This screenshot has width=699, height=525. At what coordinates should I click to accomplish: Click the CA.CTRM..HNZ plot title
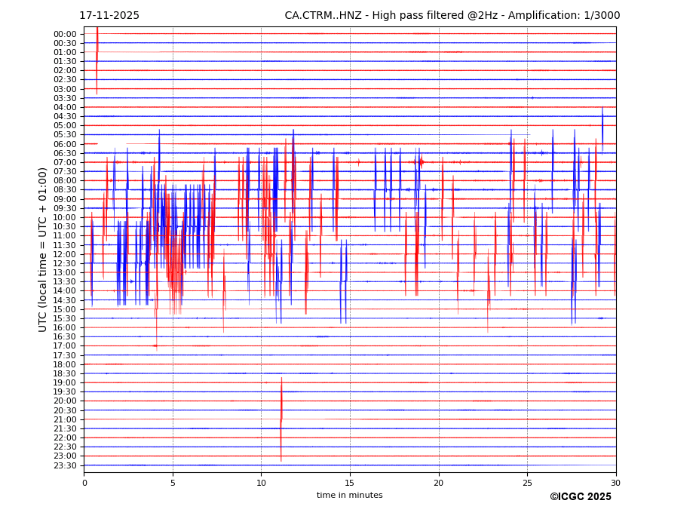(x=449, y=16)
